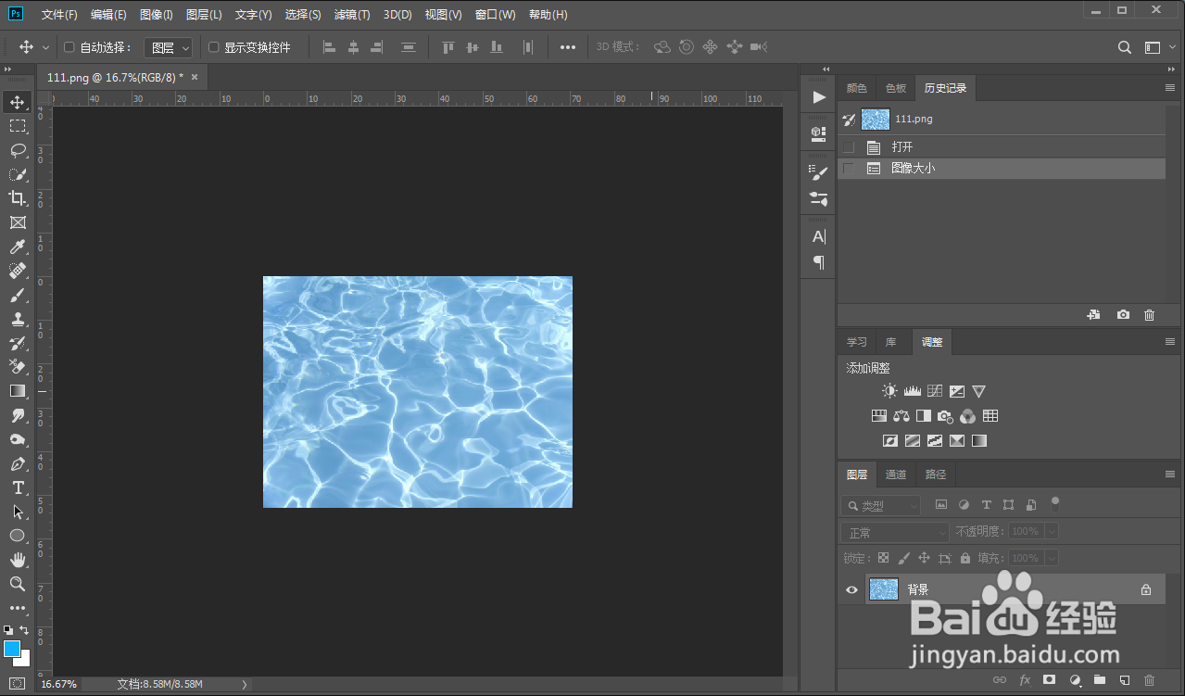Screen dimensions: 1185x696
Task: Open the 滤镜(T) menu
Action: (x=352, y=15)
